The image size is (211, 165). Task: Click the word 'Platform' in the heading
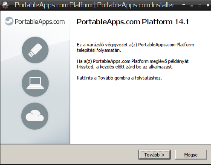(x=157, y=22)
